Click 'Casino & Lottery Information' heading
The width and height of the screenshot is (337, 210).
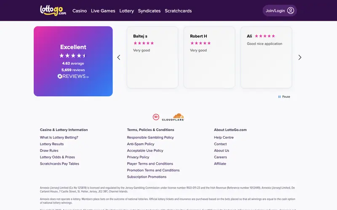[x=64, y=130]
